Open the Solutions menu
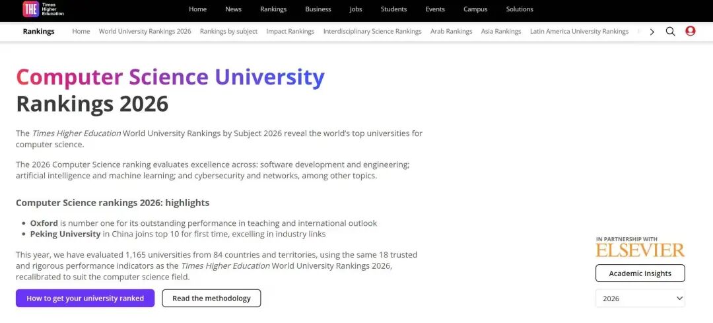The height and width of the screenshot is (323, 713). coord(520,9)
